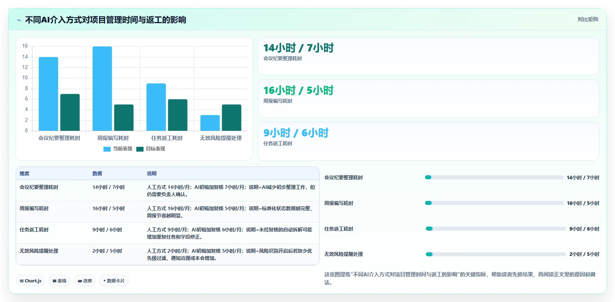Click the 数据卡片 tag at the bottom
Screen dimensions: 615x302
(114, 281)
